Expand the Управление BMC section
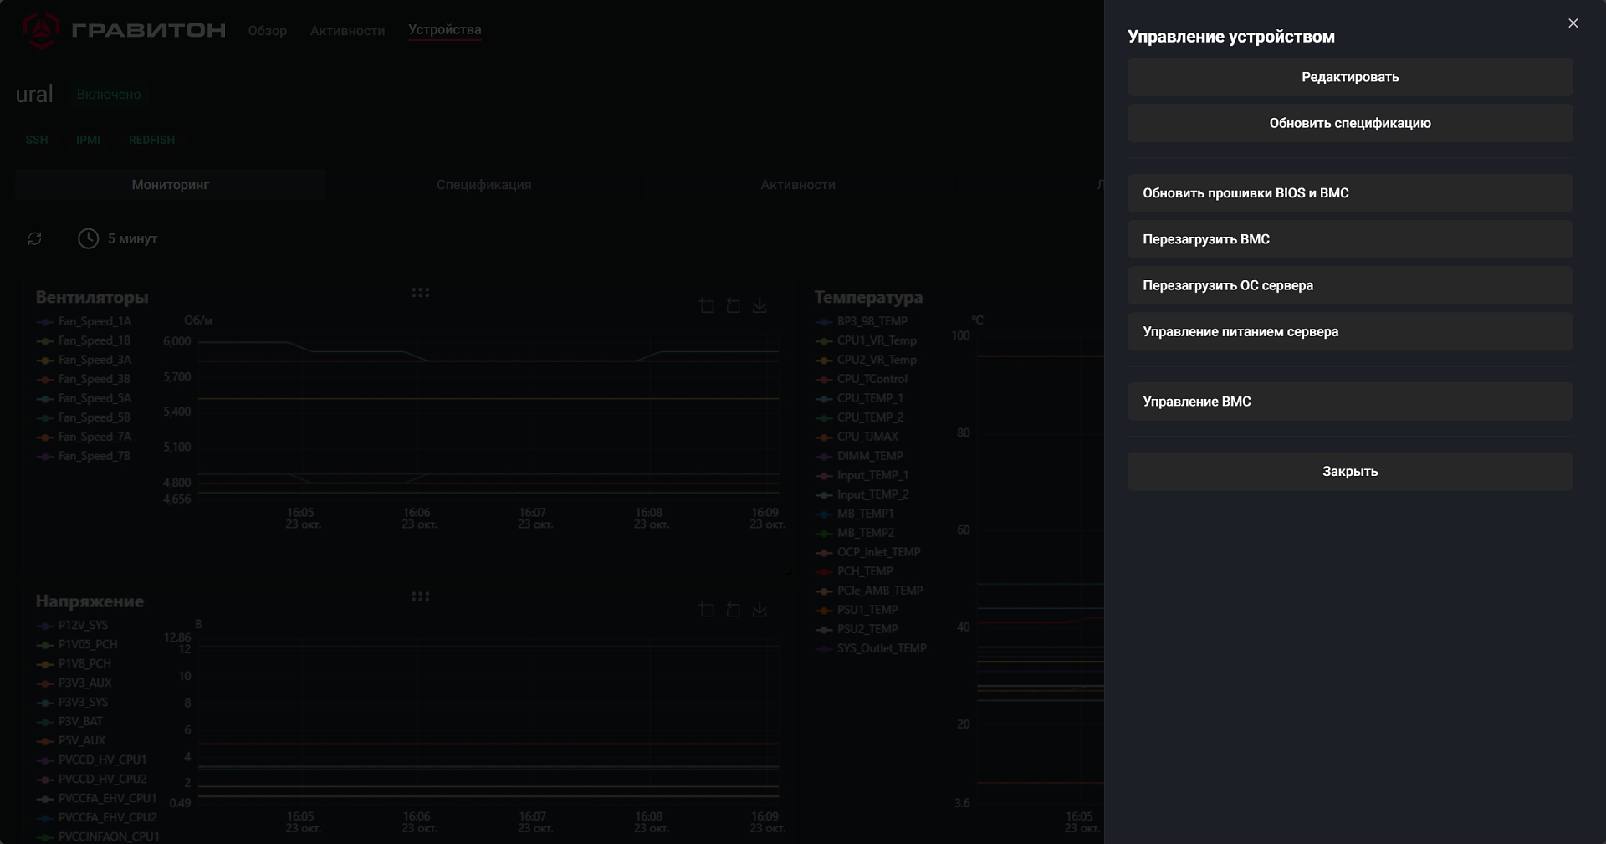The height and width of the screenshot is (844, 1606). [x=1349, y=402]
